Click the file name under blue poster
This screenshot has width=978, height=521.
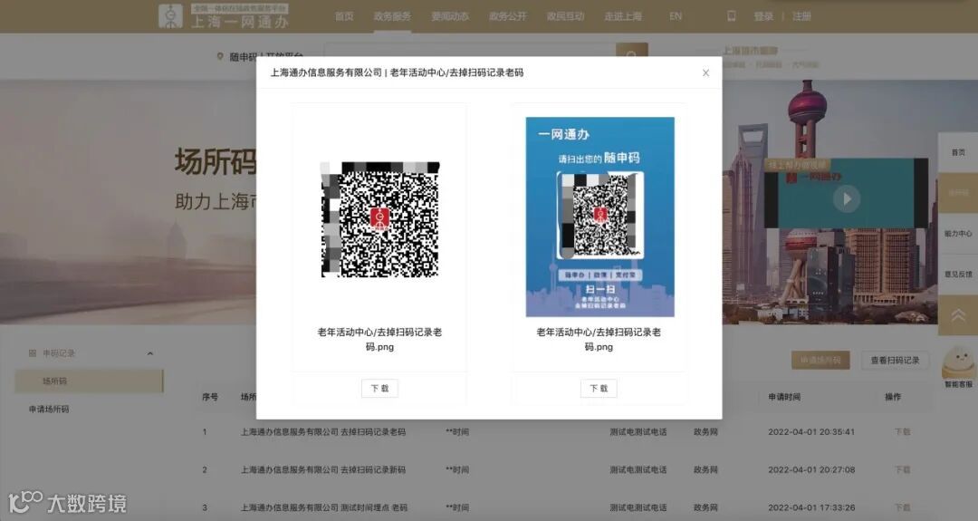[x=599, y=339]
